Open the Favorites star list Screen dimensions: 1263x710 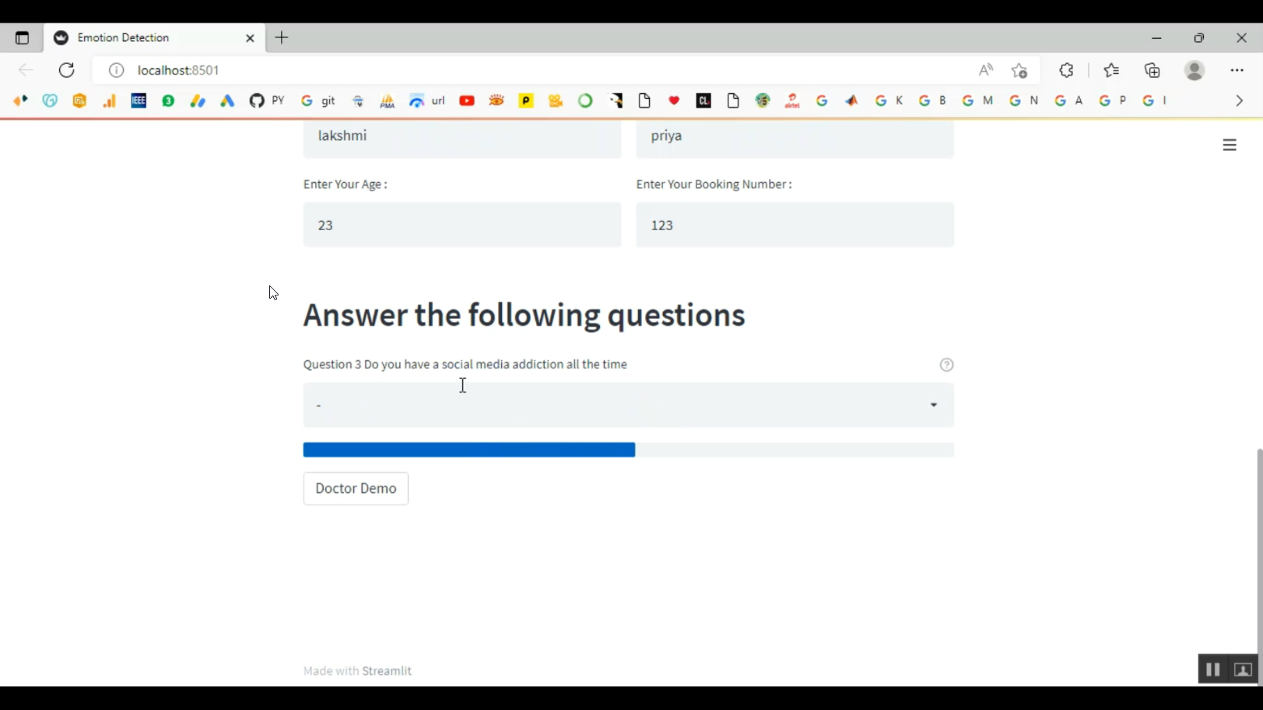click(x=1111, y=70)
